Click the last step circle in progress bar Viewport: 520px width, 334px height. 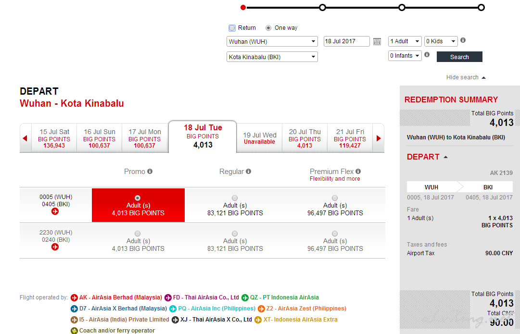481,7
